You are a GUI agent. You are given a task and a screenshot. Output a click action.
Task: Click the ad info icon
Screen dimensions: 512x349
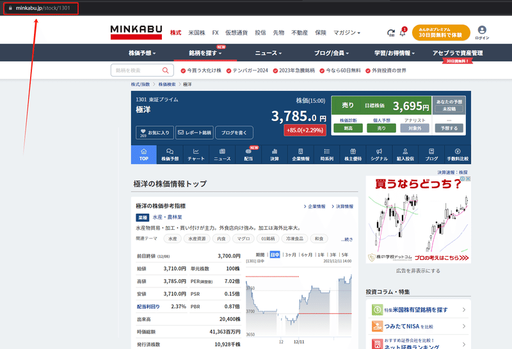click(x=463, y=179)
